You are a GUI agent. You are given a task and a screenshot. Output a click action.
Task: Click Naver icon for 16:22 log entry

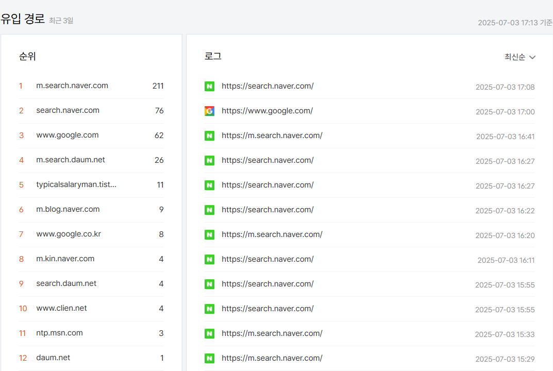click(x=209, y=210)
